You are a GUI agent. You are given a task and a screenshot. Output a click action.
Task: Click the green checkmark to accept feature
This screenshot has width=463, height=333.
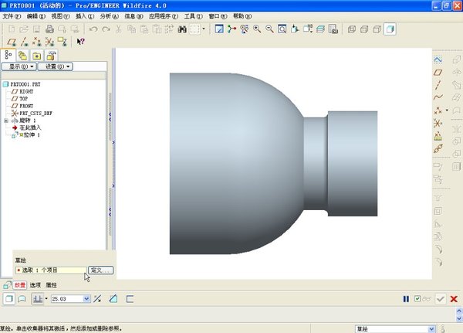(440, 299)
